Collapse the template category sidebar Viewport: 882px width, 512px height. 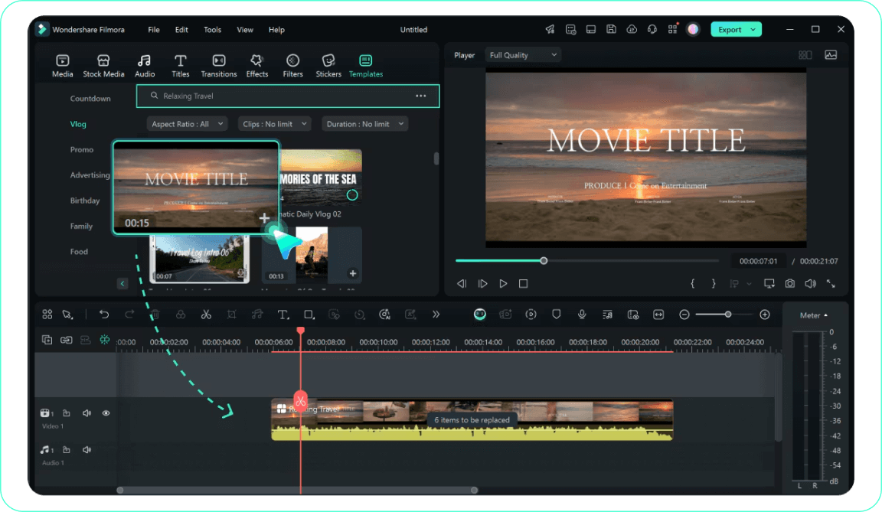click(x=122, y=283)
